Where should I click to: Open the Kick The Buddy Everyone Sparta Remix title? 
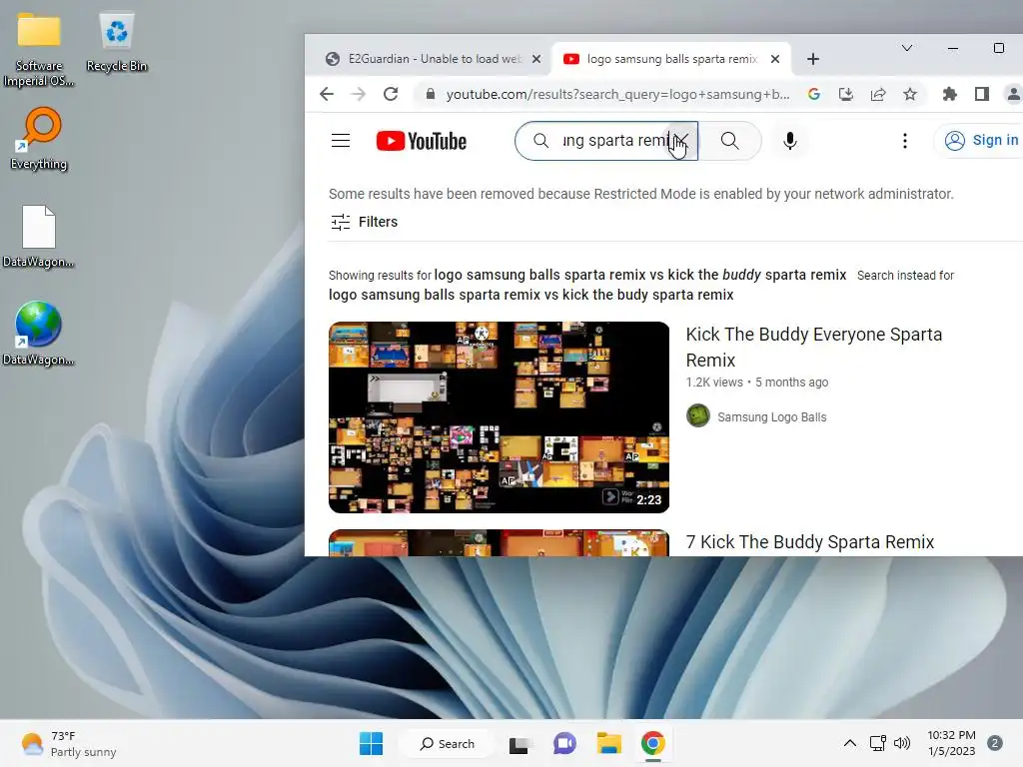click(813, 347)
